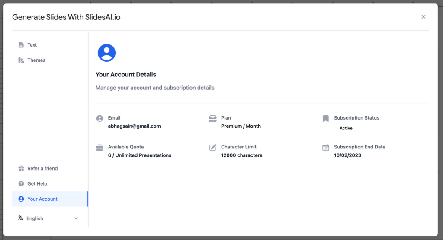Click the Available Quota label
443x240 pixels.
[x=126, y=147]
